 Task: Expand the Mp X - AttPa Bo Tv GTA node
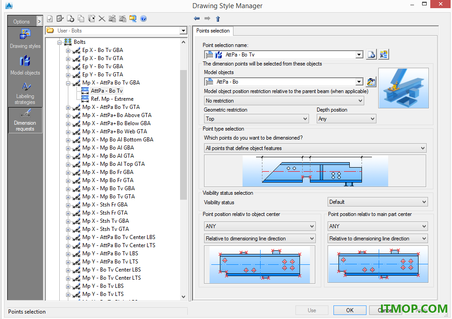pyautogui.click(x=68, y=108)
